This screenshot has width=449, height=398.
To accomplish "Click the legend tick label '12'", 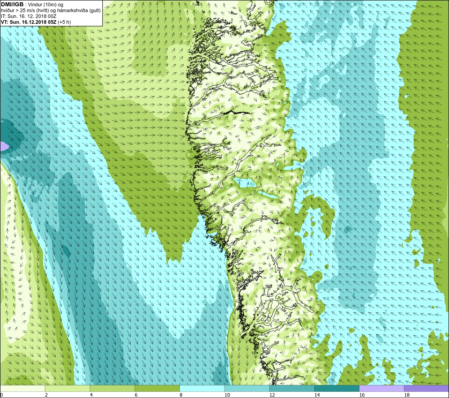I will click(x=272, y=395).
